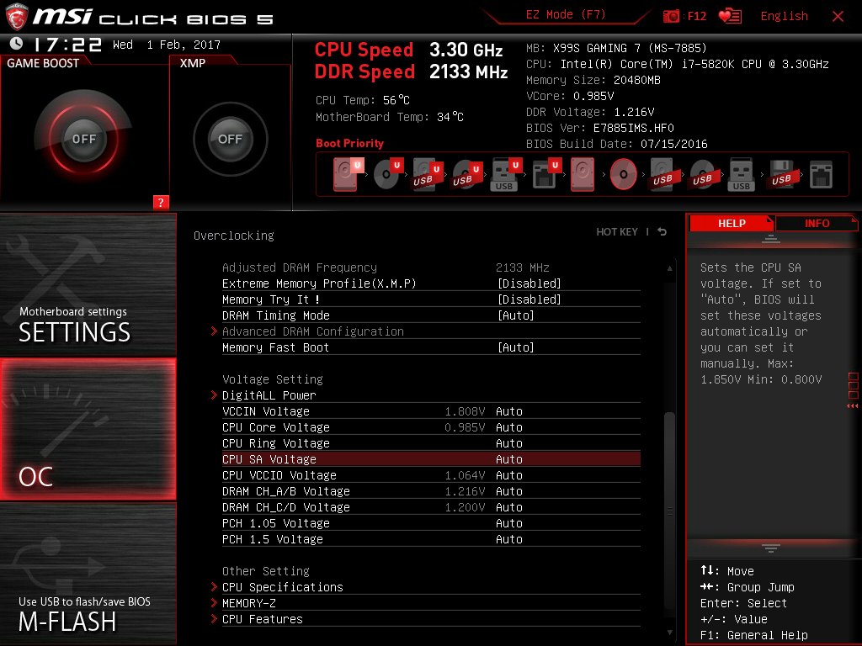The width and height of the screenshot is (862, 646).
Task: Select the CPU SA Voltage Auto field
Action: click(509, 459)
